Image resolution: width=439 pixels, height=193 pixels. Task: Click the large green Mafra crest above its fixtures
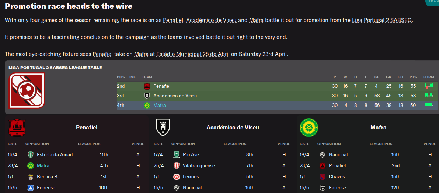pyautogui.click(x=309, y=128)
